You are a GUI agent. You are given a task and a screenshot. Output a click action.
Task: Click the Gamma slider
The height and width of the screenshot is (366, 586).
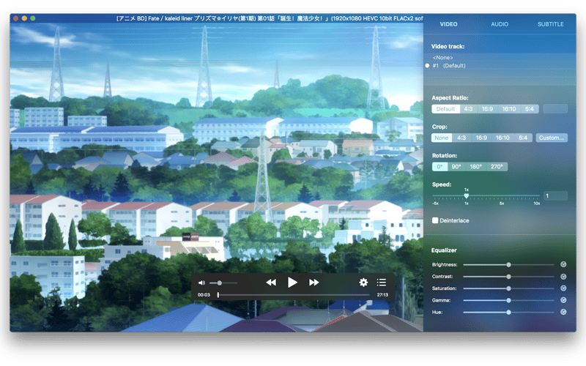click(x=508, y=300)
